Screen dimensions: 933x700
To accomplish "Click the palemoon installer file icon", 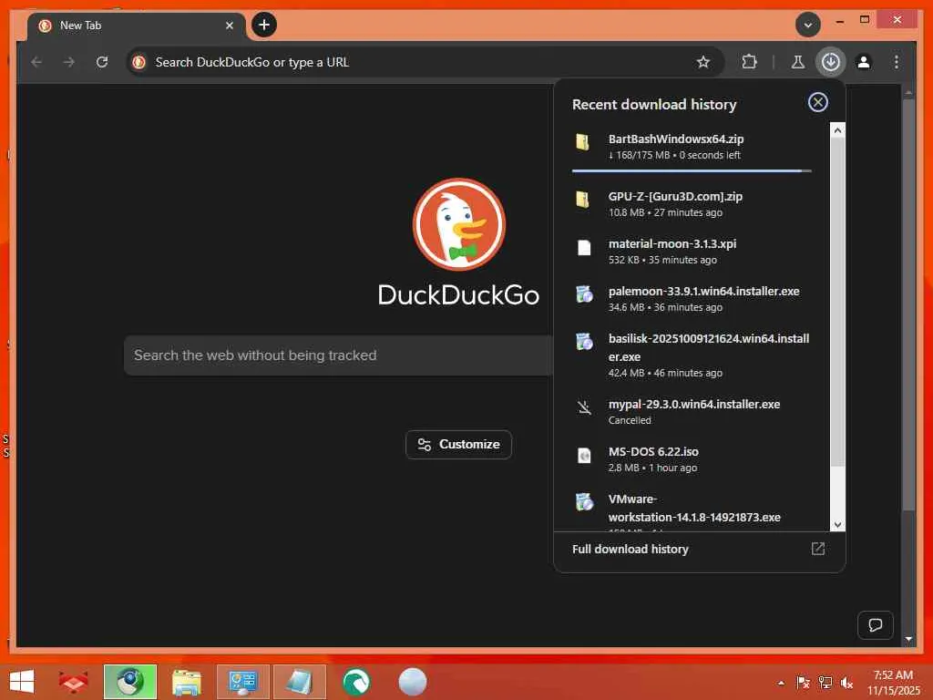I will [x=584, y=294].
